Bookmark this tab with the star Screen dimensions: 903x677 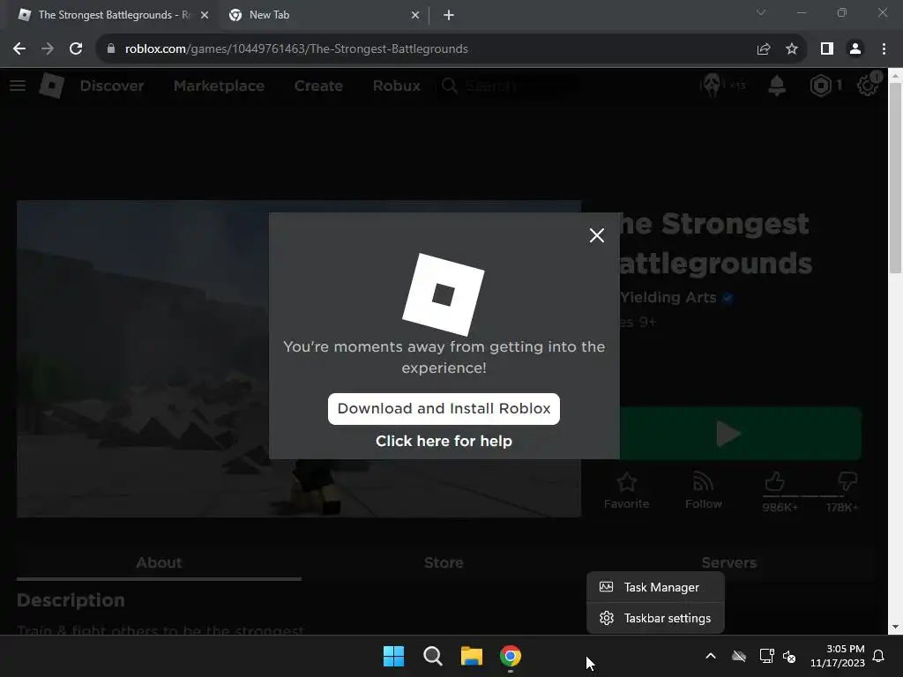[792, 49]
